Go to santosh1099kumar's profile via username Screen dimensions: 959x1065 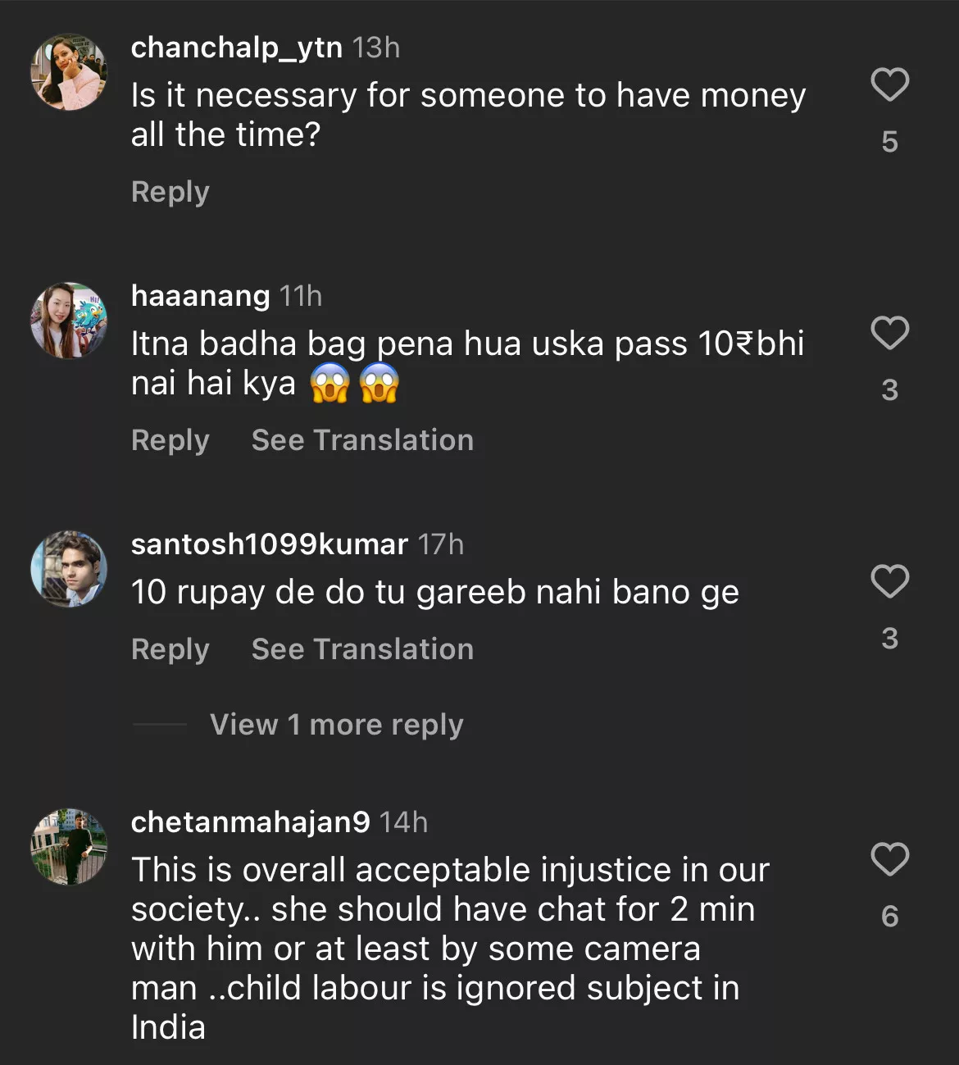[269, 544]
